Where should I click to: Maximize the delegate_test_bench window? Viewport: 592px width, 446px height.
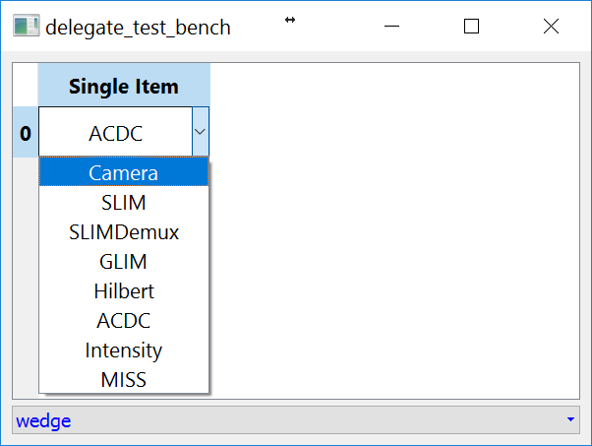471,27
